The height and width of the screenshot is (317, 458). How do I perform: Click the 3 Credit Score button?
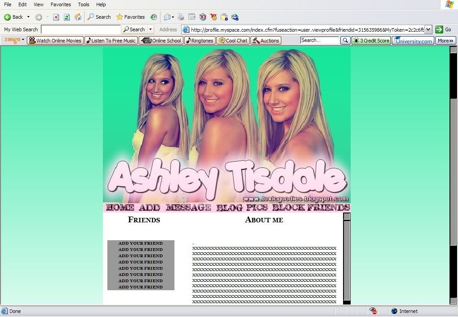[371, 41]
